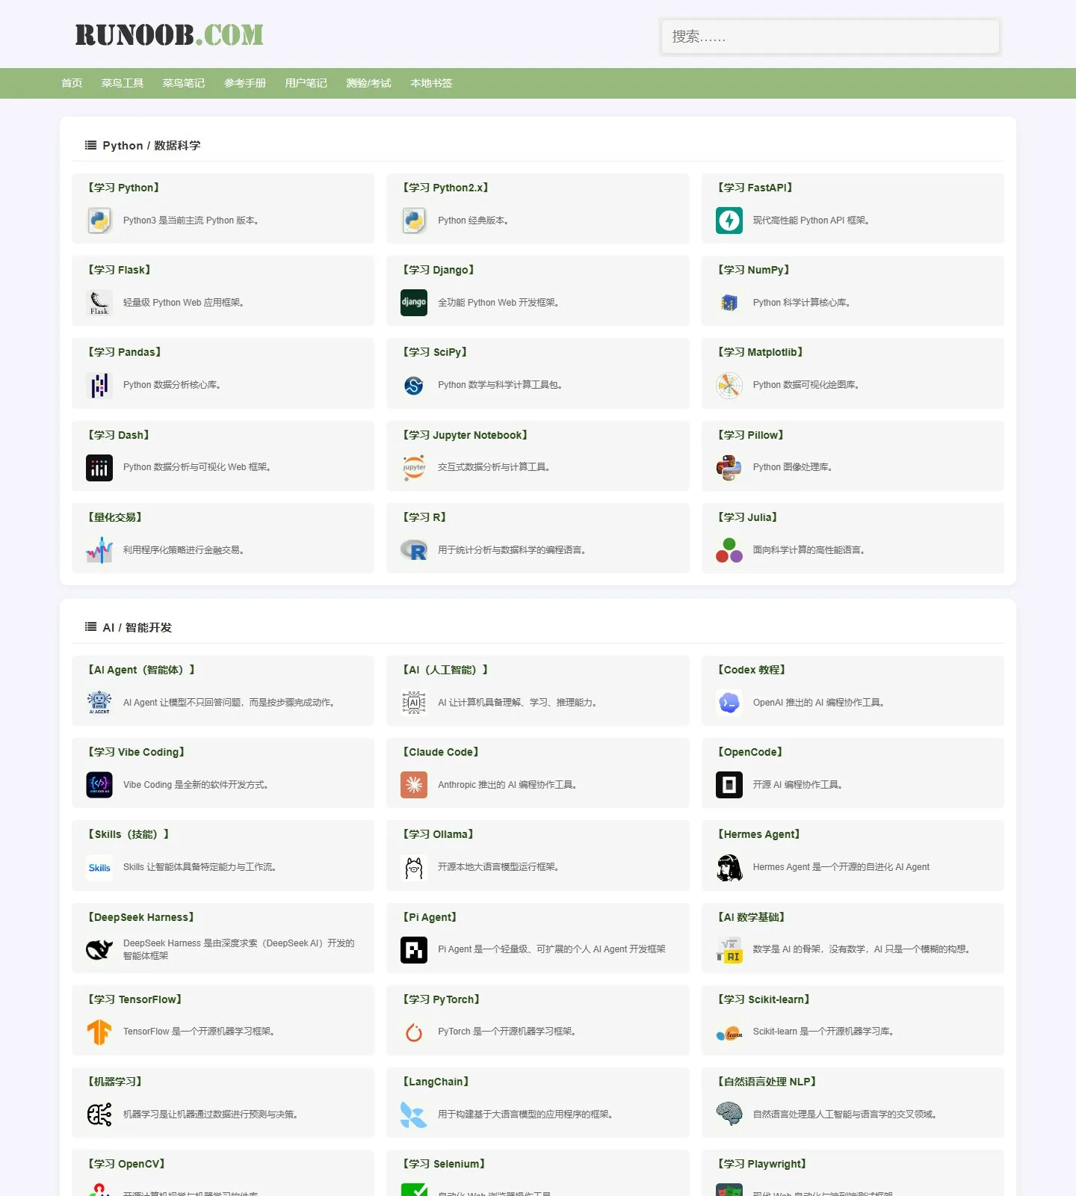Click the Julia three-dot logo icon
Image resolution: width=1076 pixels, height=1196 pixels.
click(x=729, y=550)
